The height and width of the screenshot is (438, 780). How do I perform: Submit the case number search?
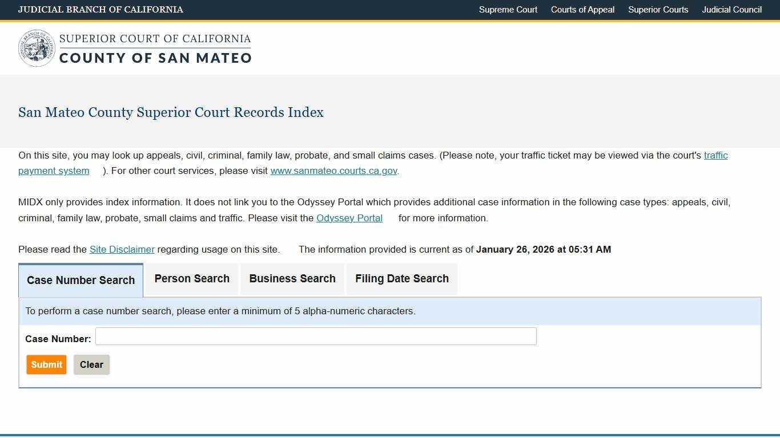(x=46, y=364)
